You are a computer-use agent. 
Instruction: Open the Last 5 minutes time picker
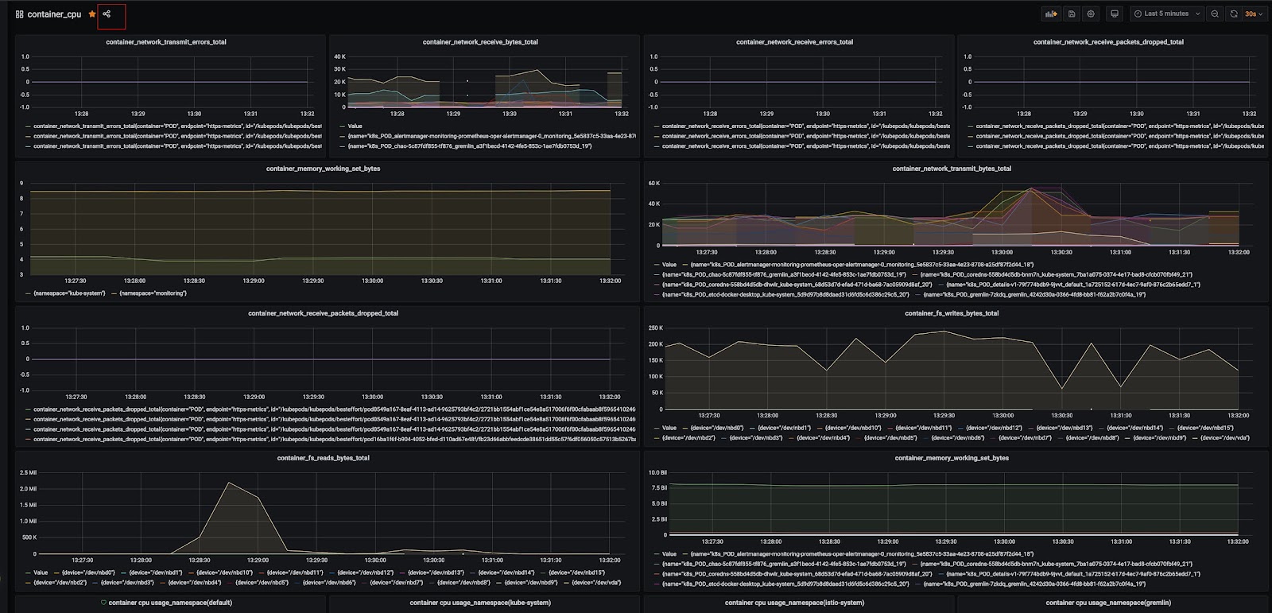pos(1166,14)
